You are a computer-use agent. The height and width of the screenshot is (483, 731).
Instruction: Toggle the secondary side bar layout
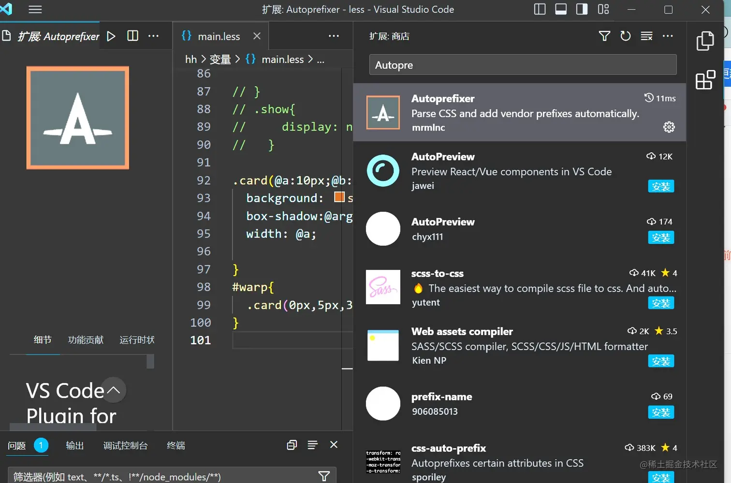[582, 9]
